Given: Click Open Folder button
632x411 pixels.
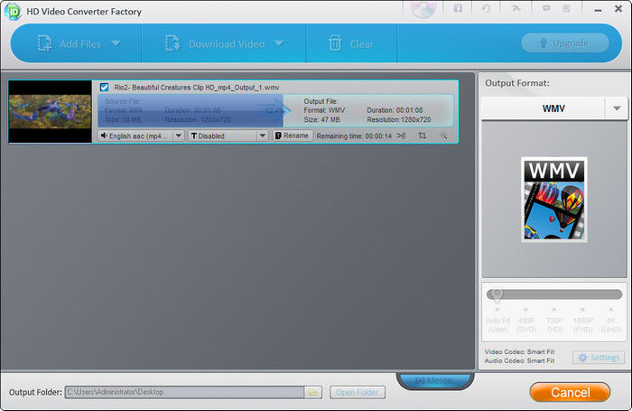Looking at the screenshot, I should (x=358, y=392).
